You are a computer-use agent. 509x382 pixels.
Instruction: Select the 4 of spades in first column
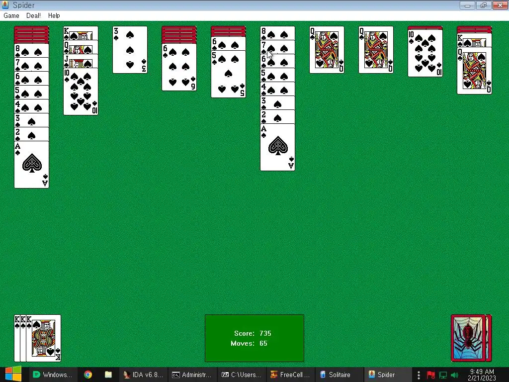31,106
